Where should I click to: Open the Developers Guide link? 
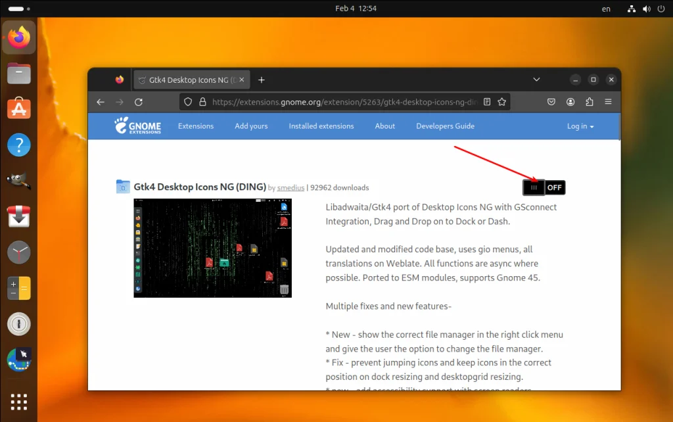click(445, 126)
